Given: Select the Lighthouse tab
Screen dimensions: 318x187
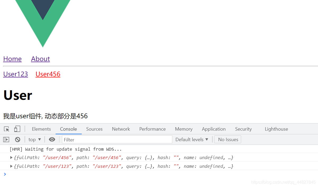Looking at the screenshot, I should [x=276, y=129].
